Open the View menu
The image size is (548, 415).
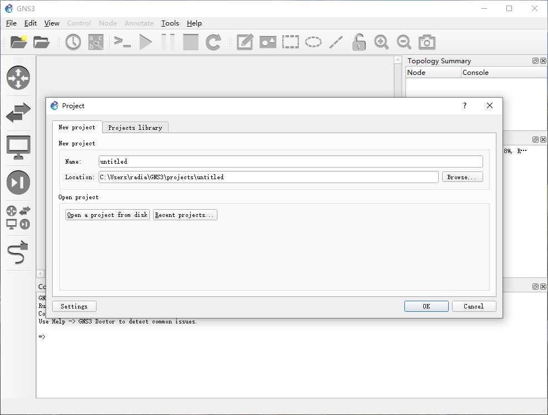pyautogui.click(x=52, y=23)
